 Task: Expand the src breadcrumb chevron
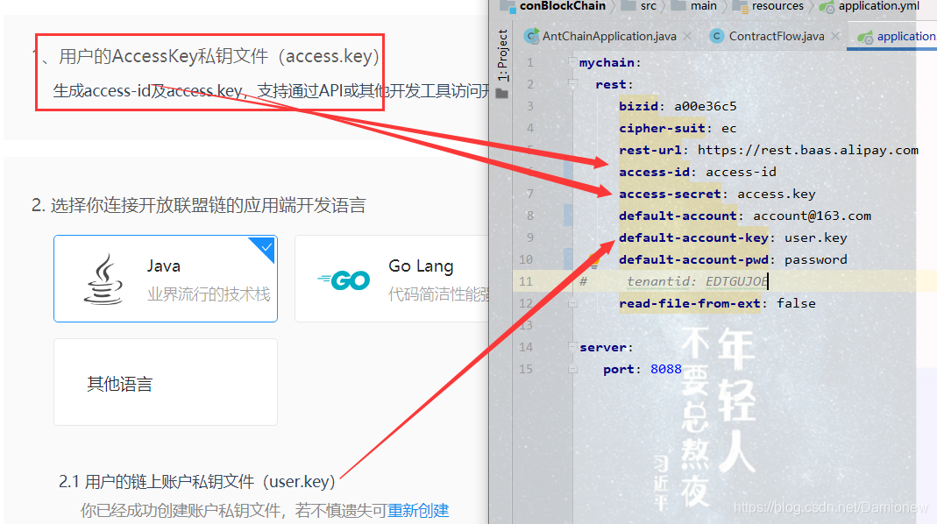tap(664, 6)
